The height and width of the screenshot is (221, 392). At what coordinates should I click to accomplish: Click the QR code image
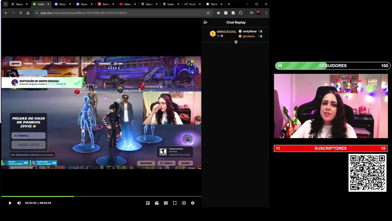pos(367,173)
